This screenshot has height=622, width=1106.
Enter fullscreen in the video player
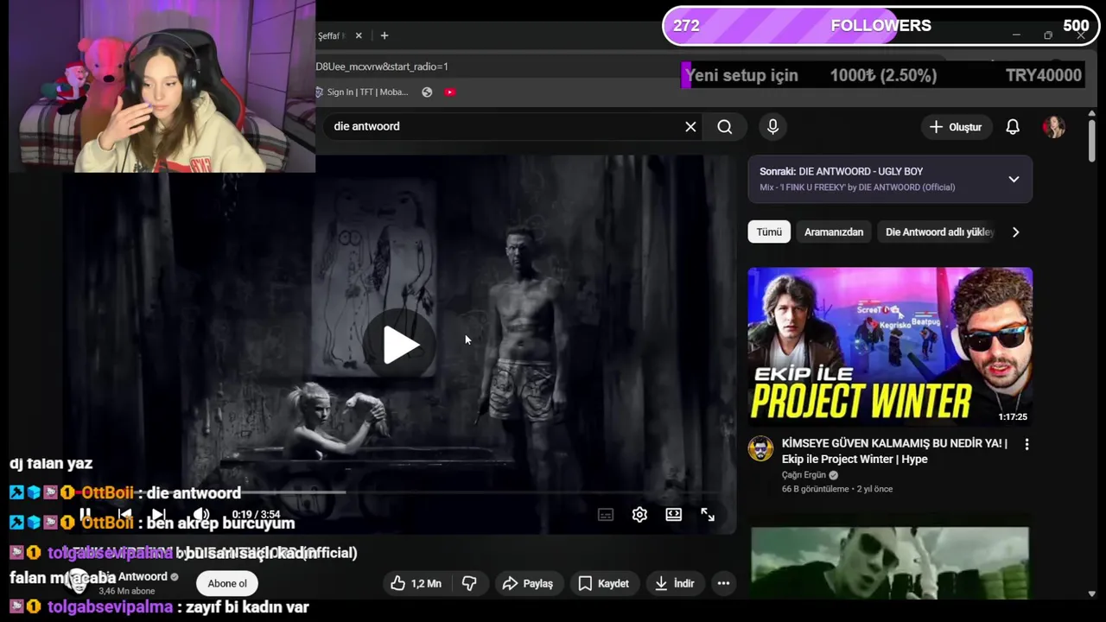(708, 515)
